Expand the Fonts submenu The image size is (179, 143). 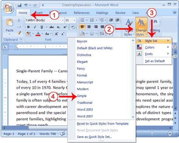tap(154, 54)
